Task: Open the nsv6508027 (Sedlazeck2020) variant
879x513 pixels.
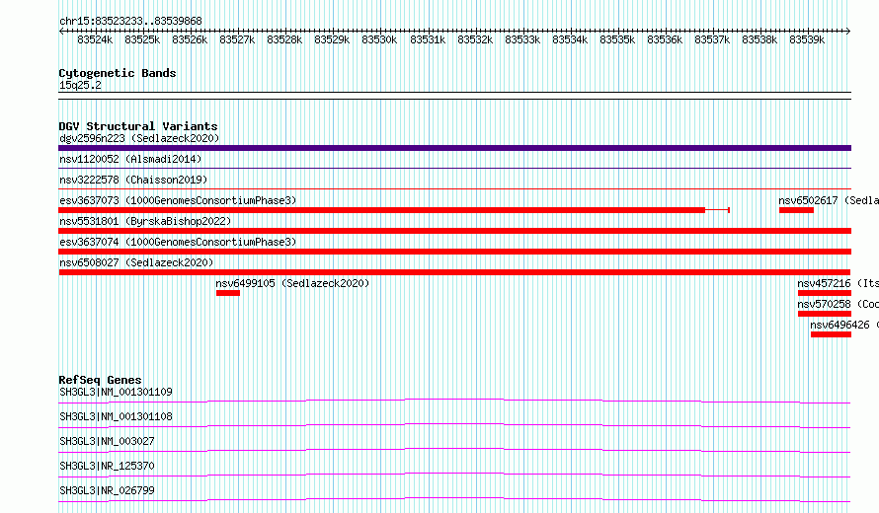Action: pos(136,262)
